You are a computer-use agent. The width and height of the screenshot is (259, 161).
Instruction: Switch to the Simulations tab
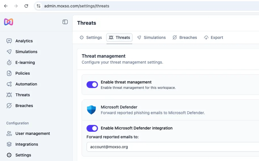(151, 38)
